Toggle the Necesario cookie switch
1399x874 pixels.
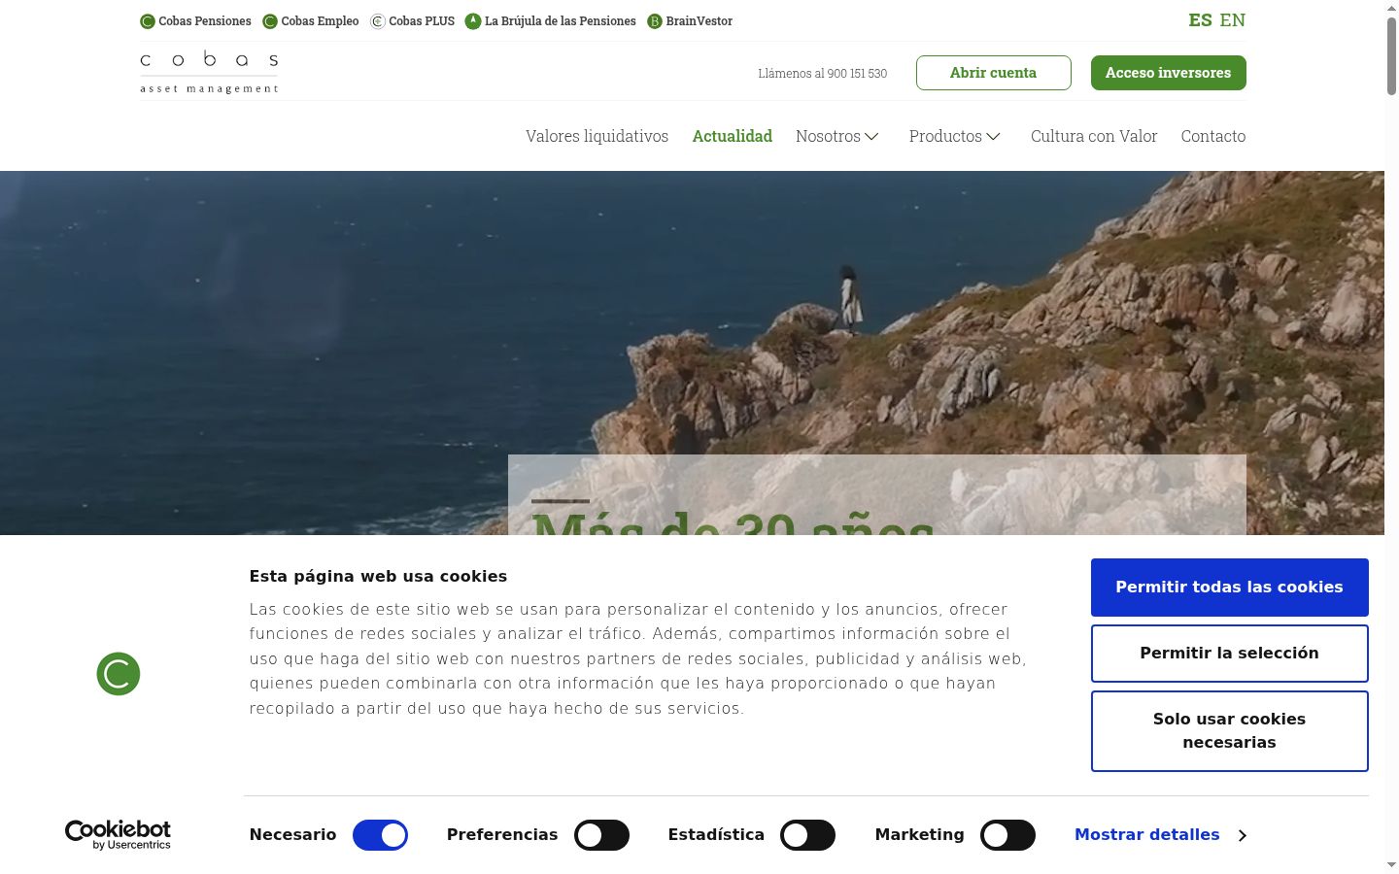point(380,835)
